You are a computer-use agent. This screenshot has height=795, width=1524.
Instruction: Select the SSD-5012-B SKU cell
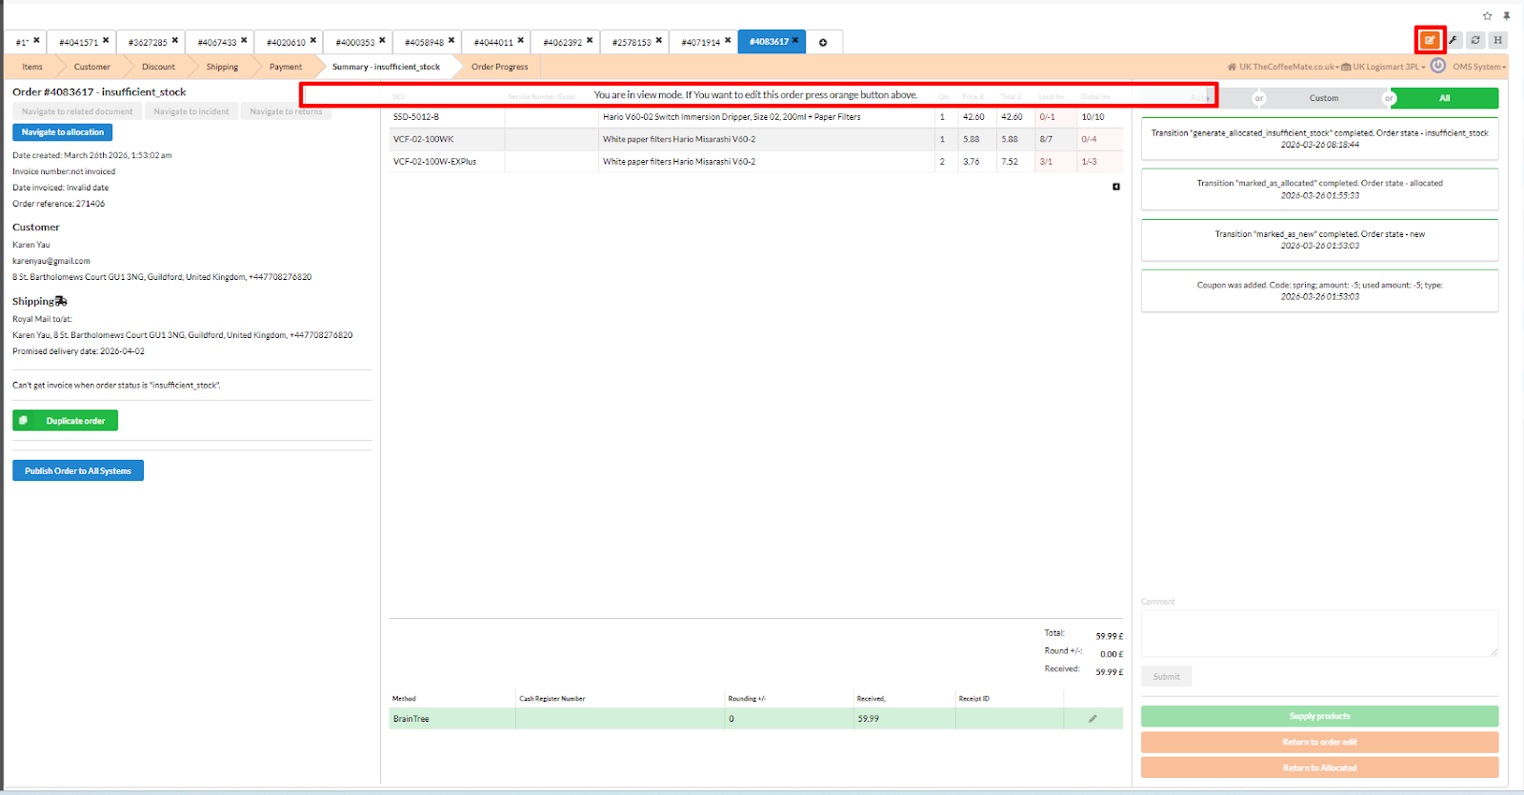447,117
